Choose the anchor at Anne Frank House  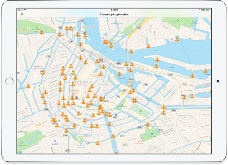pos(62,73)
